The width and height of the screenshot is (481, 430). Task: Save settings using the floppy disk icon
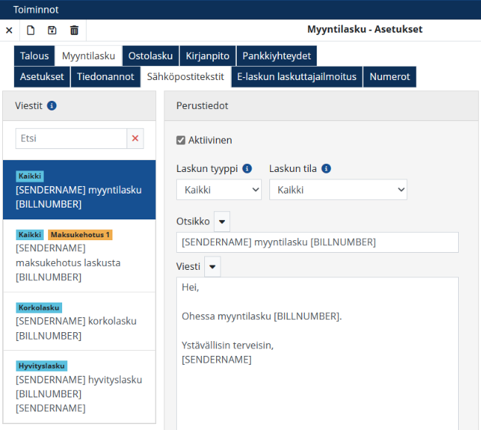52,30
